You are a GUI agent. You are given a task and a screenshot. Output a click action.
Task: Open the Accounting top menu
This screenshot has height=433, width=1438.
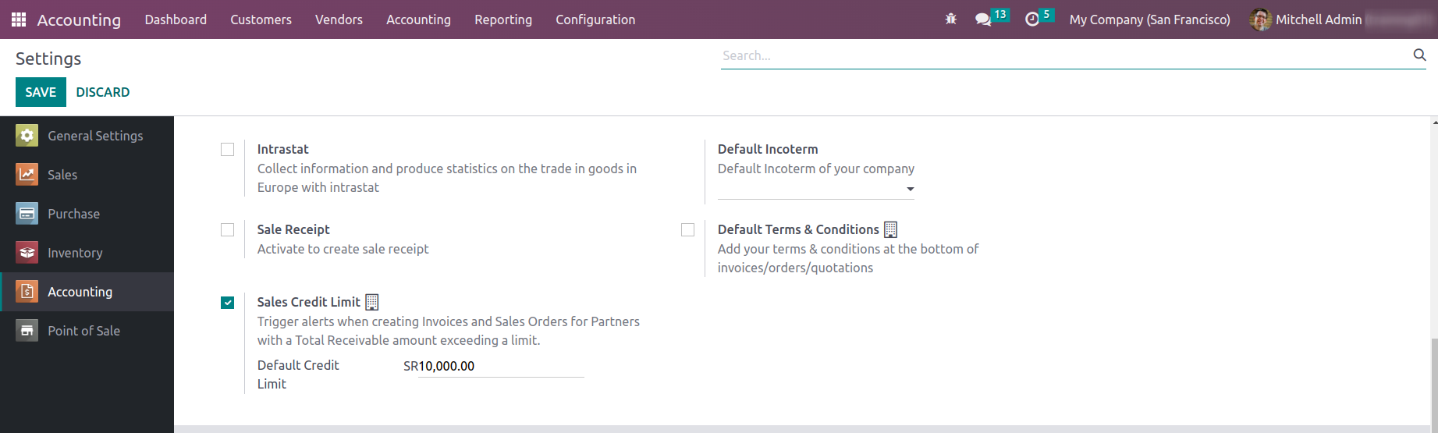tap(418, 20)
